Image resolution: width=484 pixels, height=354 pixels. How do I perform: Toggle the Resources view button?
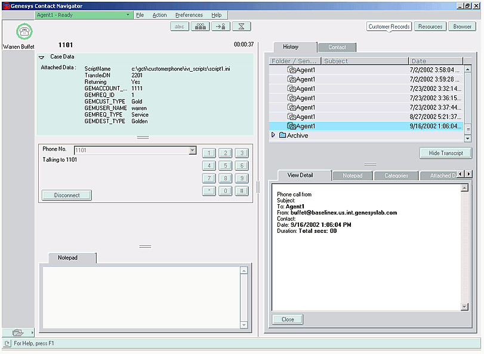[x=430, y=26]
